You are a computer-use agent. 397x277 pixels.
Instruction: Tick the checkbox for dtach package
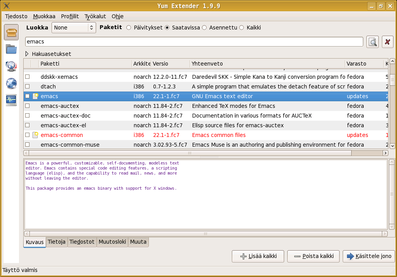click(28, 87)
